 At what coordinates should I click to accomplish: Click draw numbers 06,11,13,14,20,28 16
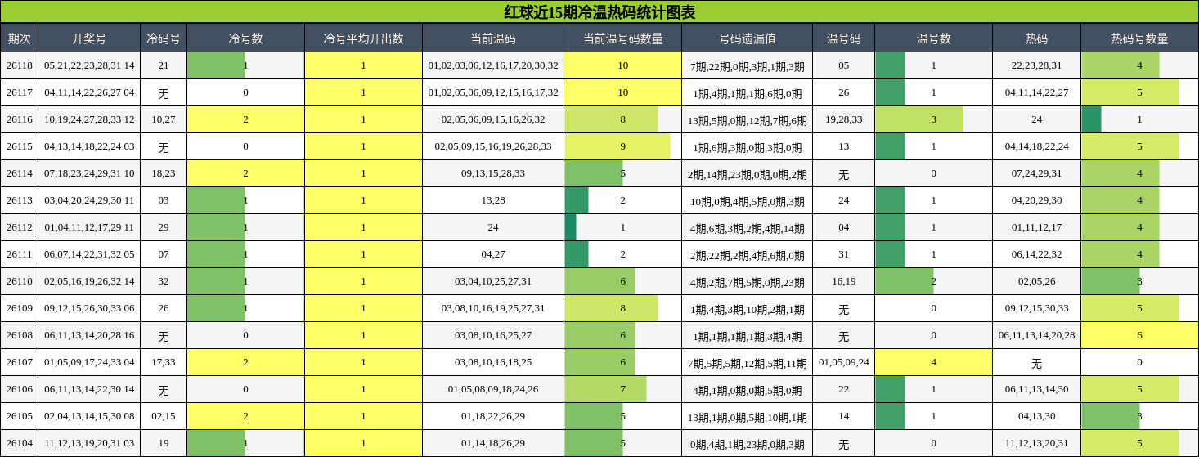tap(89, 335)
